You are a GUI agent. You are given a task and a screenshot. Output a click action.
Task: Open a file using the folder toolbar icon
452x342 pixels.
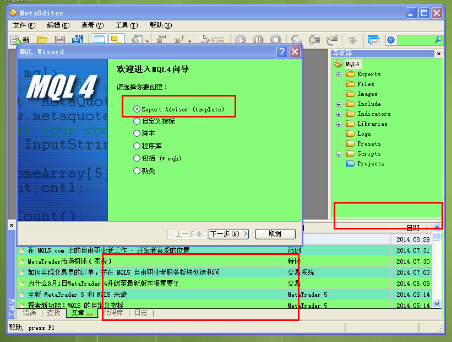pyautogui.click(x=42, y=40)
